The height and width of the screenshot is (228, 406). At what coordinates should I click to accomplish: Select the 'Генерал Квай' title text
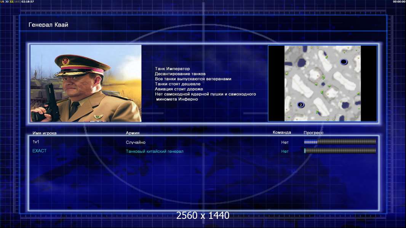point(48,25)
